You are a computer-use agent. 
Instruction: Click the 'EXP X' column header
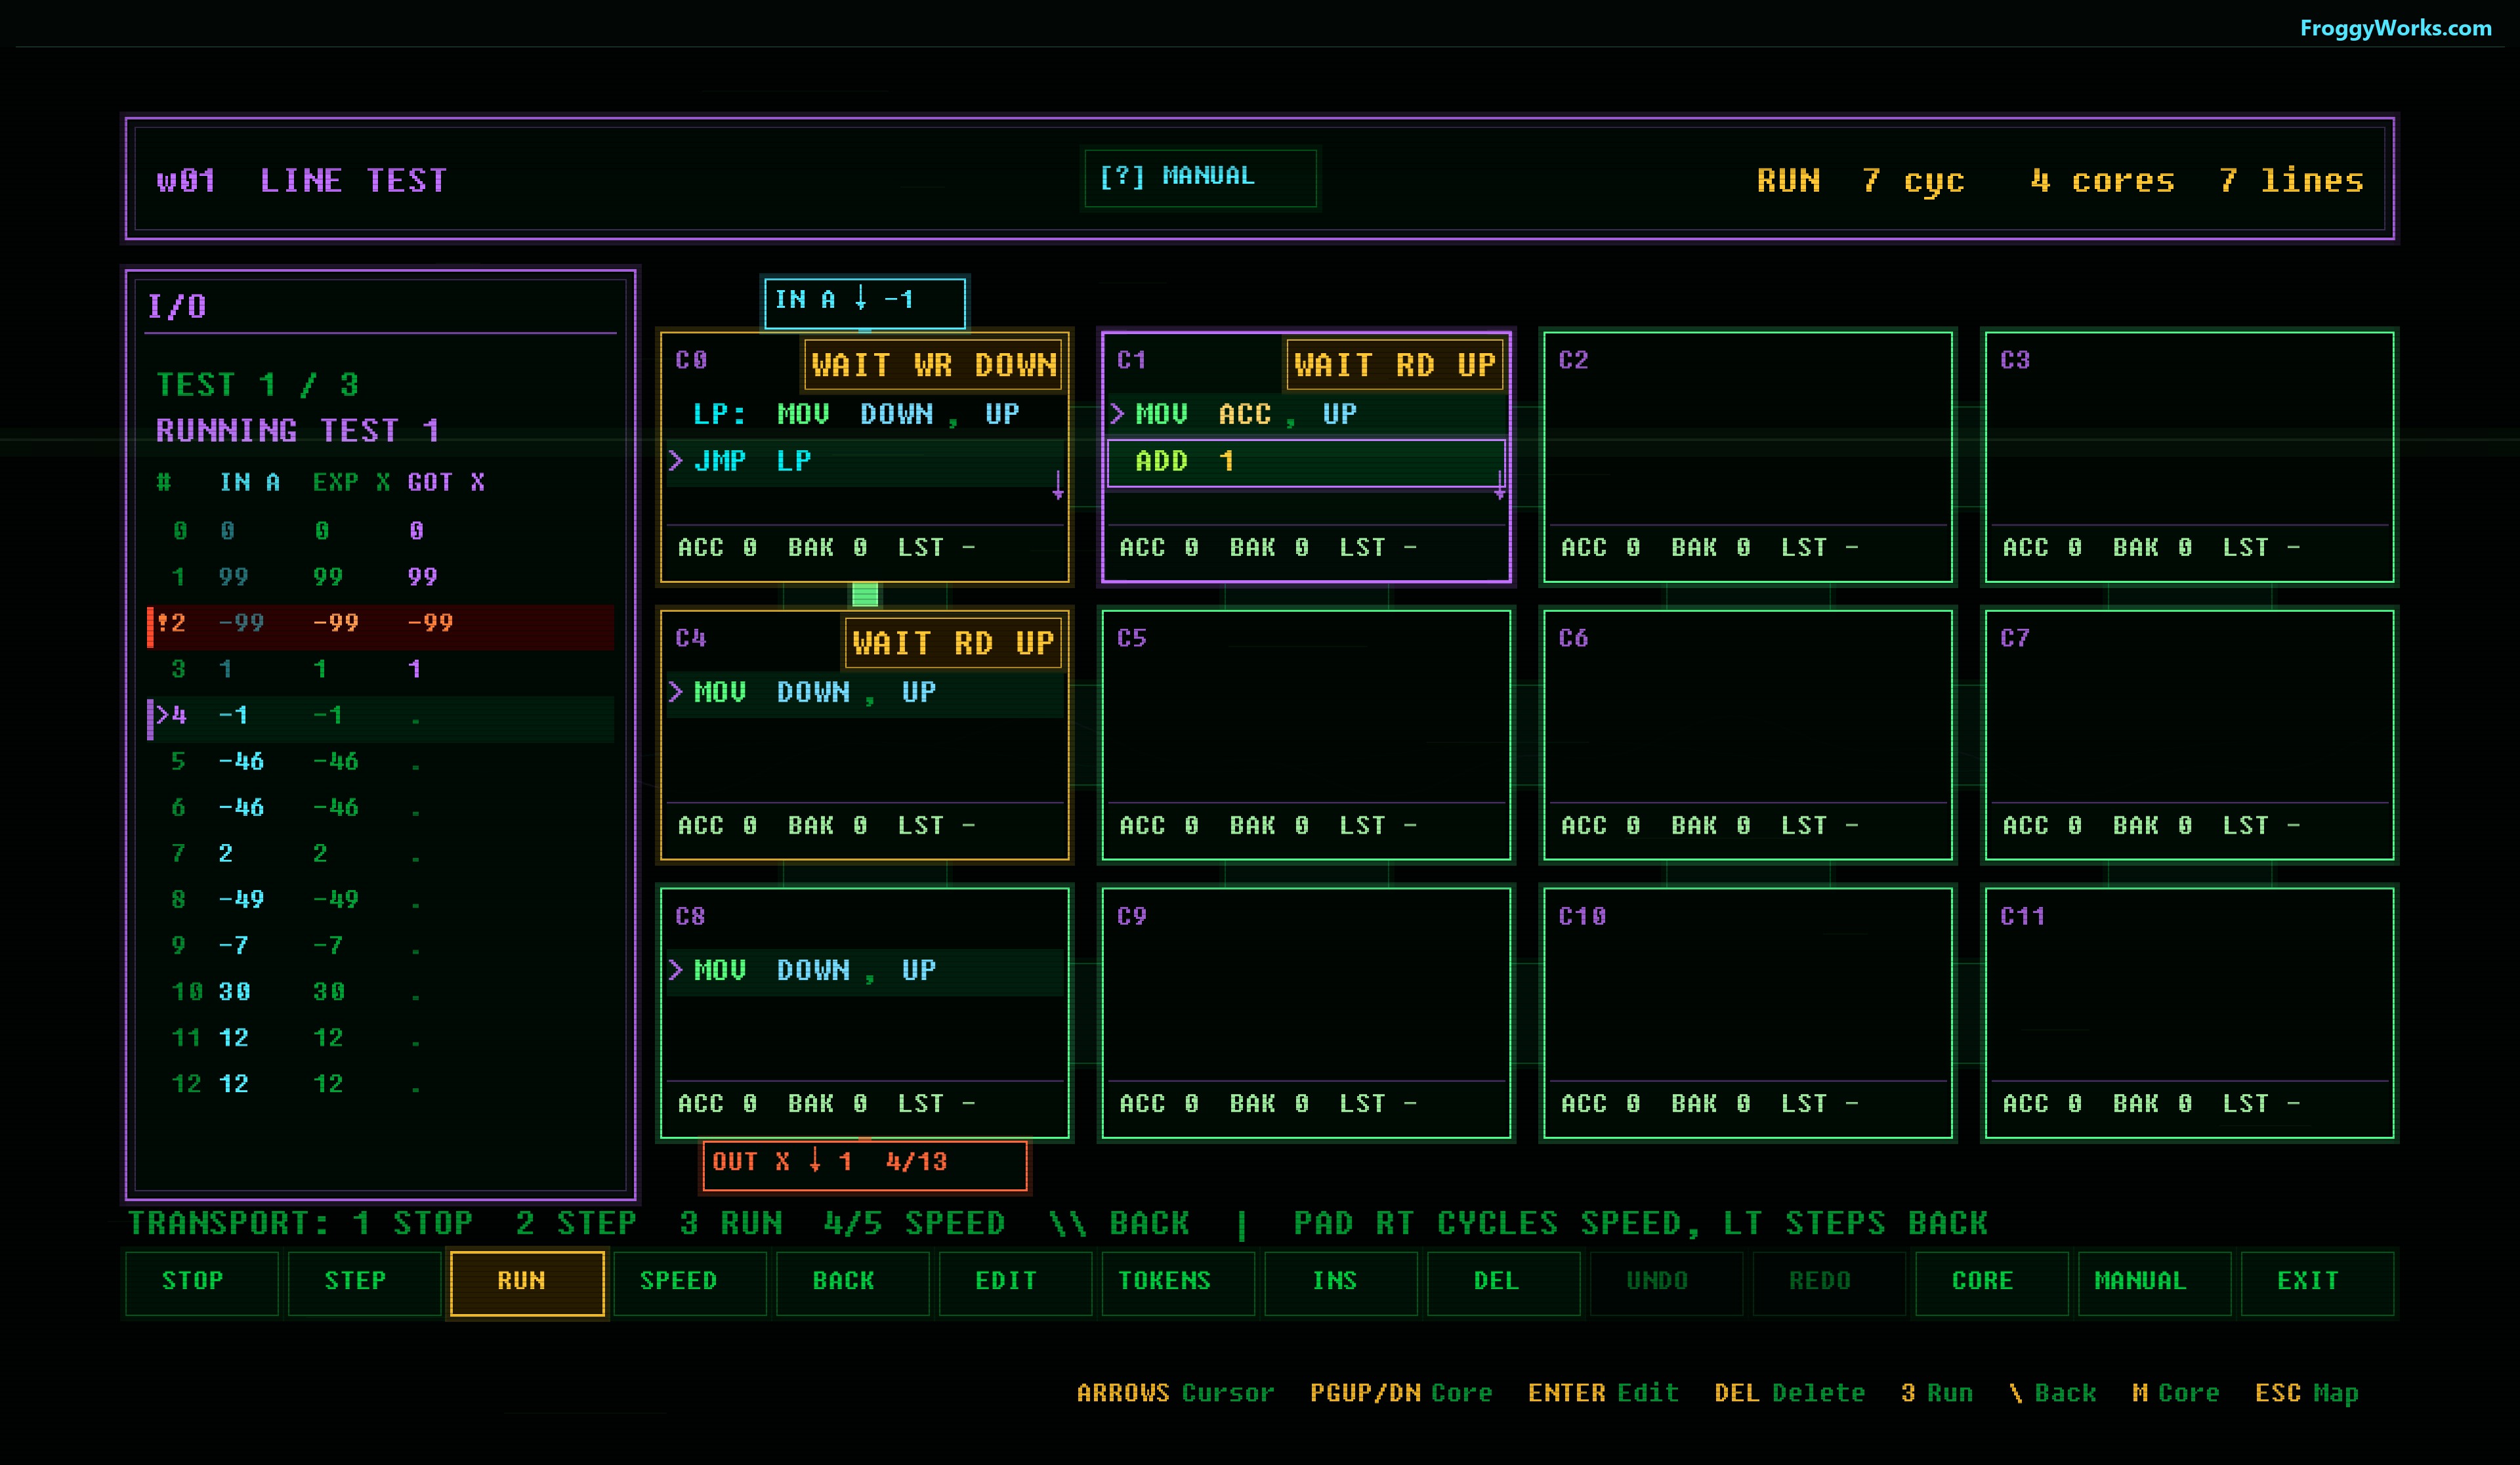coord(351,483)
